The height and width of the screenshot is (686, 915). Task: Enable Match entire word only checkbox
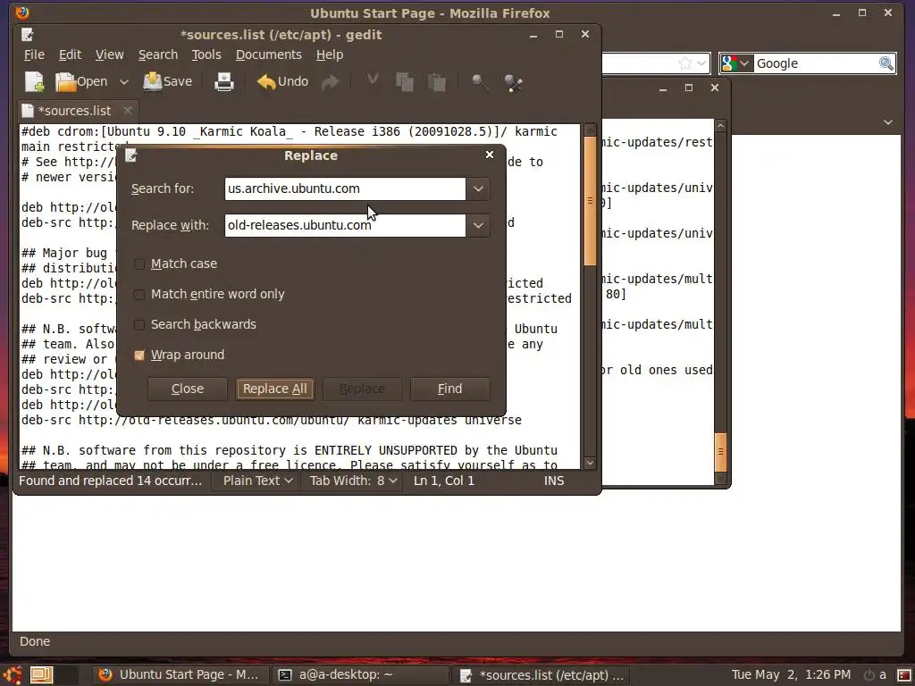139,294
